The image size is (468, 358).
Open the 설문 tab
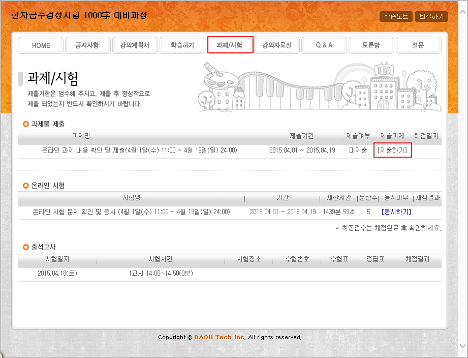[x=418, y=45]
